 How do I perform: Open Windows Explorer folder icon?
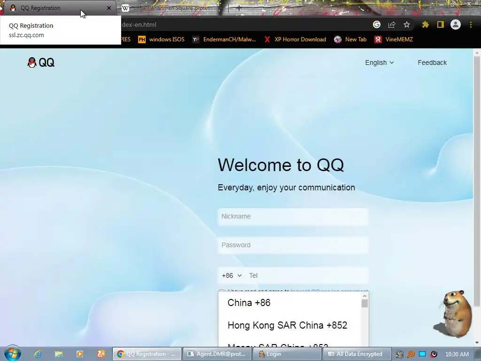[58, 354]
